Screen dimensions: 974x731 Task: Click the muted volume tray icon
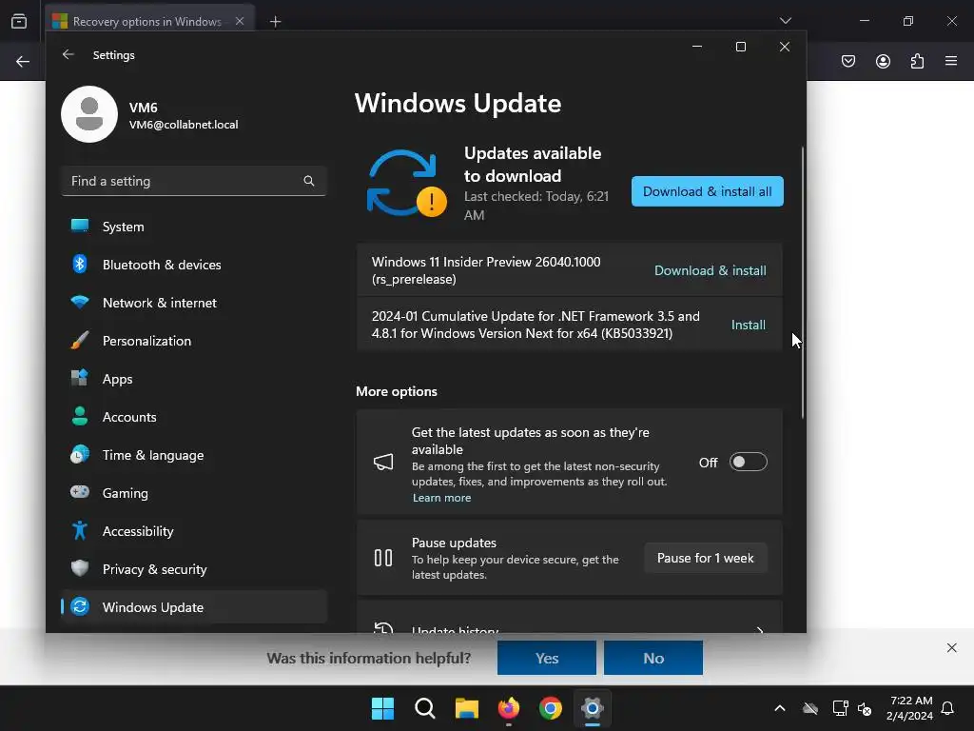click(865, 708)
